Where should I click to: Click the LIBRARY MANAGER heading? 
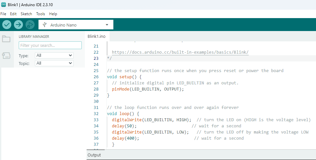pos(34,37)
